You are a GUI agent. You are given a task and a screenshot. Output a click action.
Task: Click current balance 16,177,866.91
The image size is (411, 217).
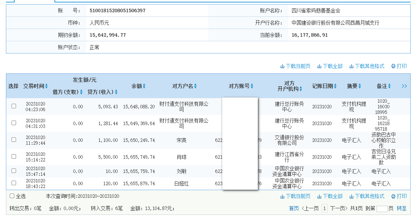309,35
